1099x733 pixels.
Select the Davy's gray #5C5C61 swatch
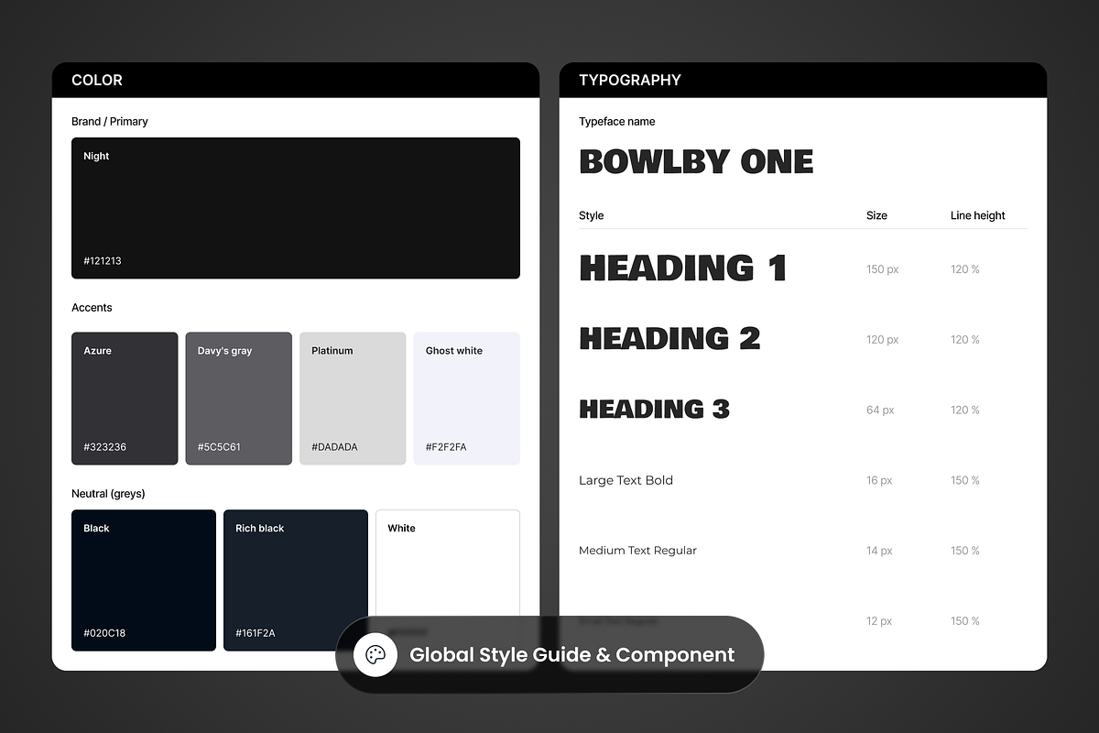239,399
